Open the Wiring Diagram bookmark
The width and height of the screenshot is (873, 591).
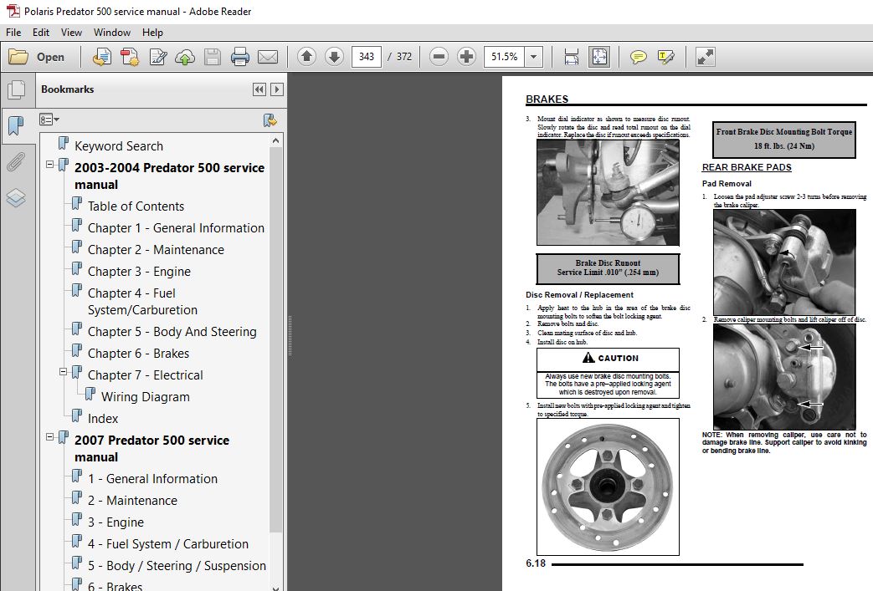point(146,397)
